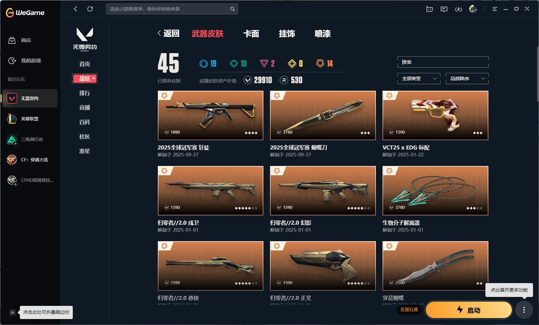The image size is (539, 325).
Task: Click the 启动 launch button
Action: click(x=469, y=310)
